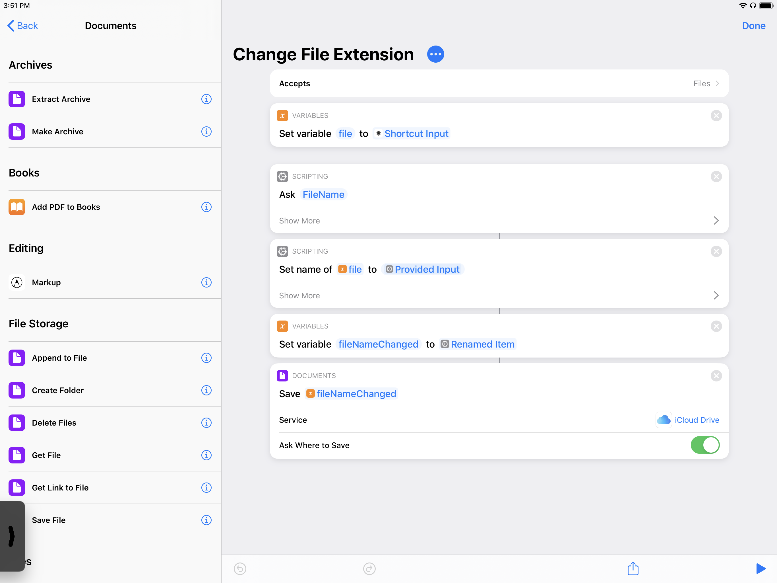Open shortcut details via blue ellipsis button
Viewport: 777px width, 583px height.
click(x=435, y=54)
